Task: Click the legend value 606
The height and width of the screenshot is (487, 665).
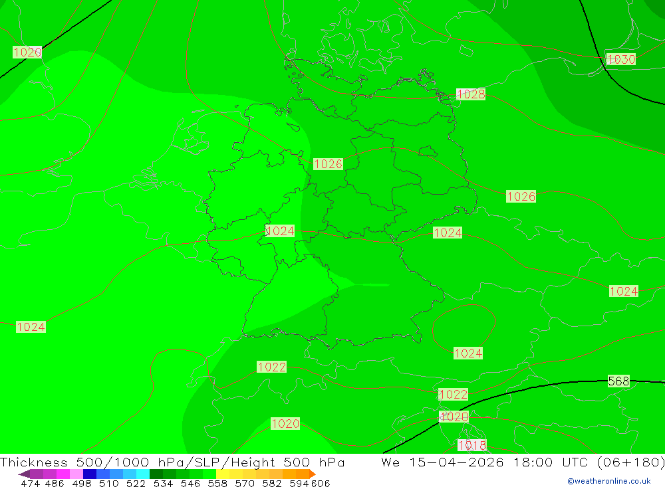Action: tap(321, 483)
